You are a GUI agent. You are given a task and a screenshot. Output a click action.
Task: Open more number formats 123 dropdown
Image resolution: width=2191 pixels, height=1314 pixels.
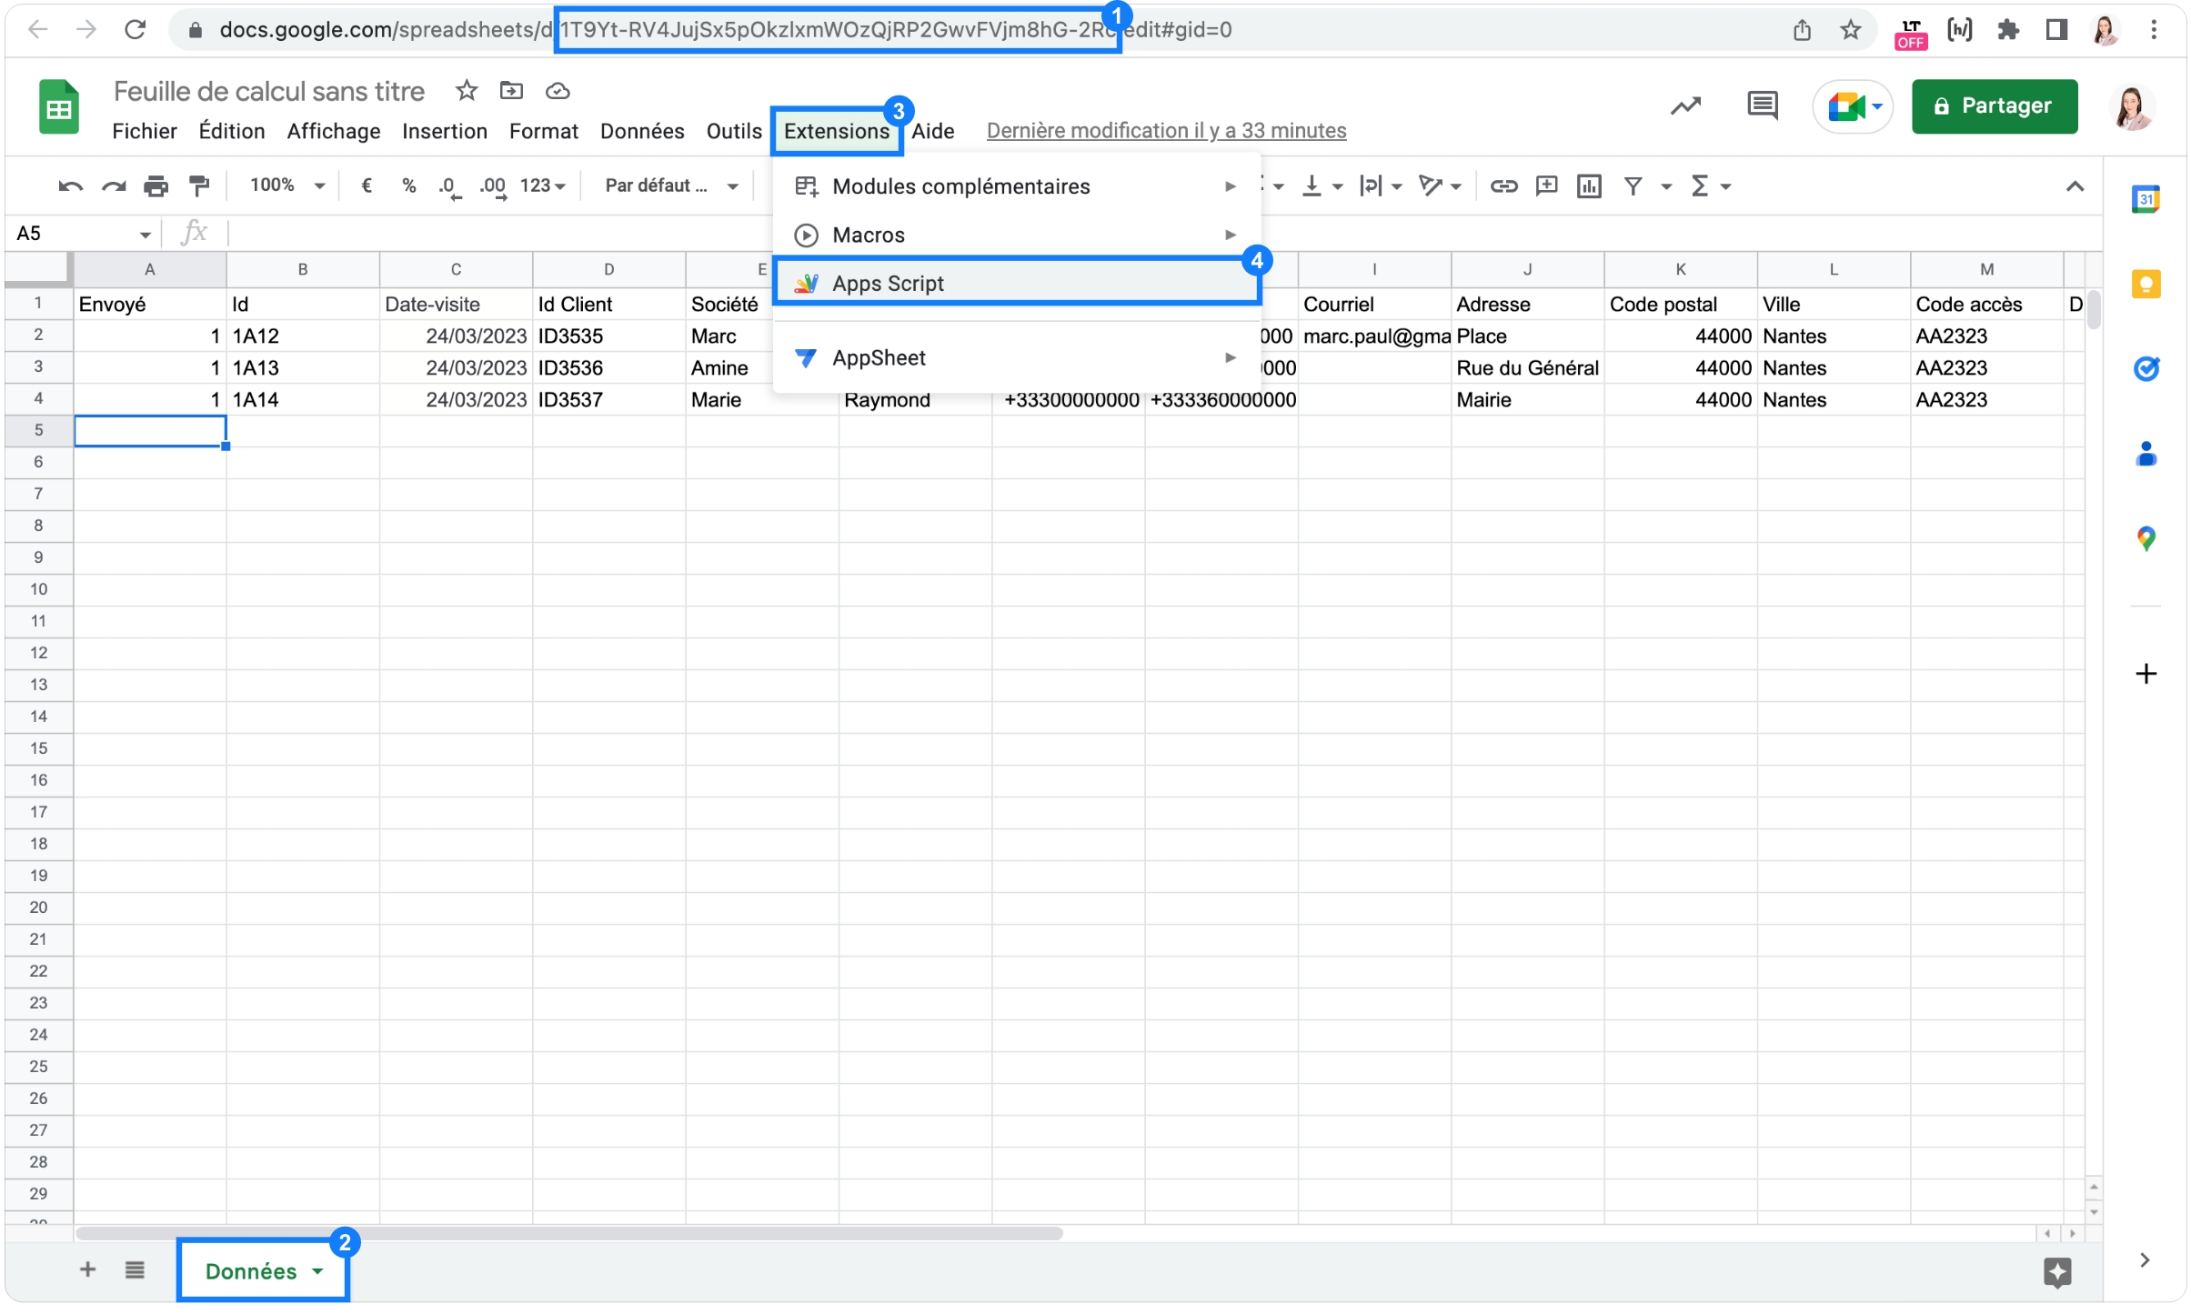[543, 186]
